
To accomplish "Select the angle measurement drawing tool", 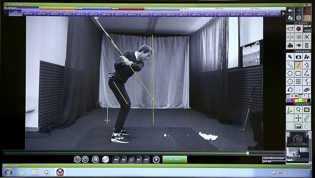I will (307, 73).
